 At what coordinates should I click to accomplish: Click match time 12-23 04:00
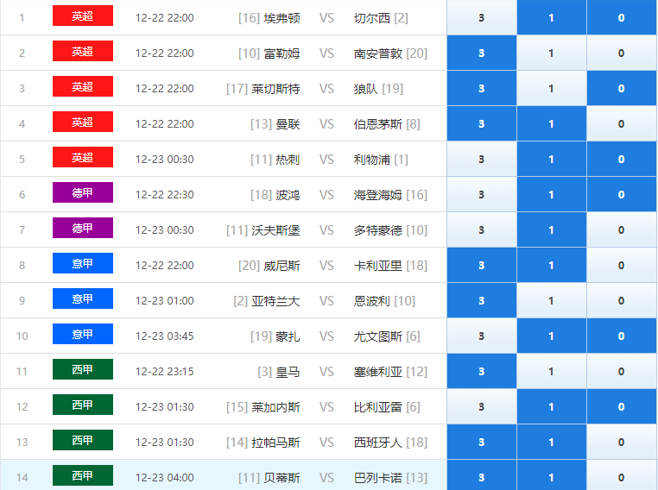[x=164, y=477]
